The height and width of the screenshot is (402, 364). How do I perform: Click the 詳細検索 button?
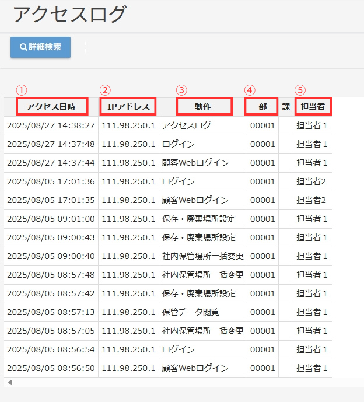(40, 47)
